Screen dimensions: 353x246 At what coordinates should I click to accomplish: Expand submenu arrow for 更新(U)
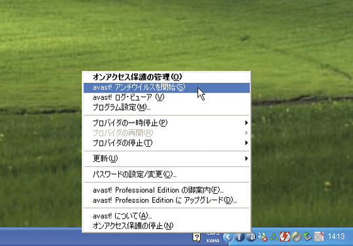coord(246,159)
